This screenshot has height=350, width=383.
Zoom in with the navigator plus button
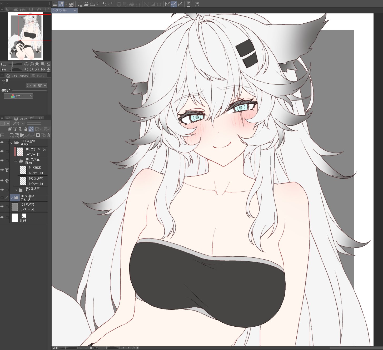coord(32,64)
